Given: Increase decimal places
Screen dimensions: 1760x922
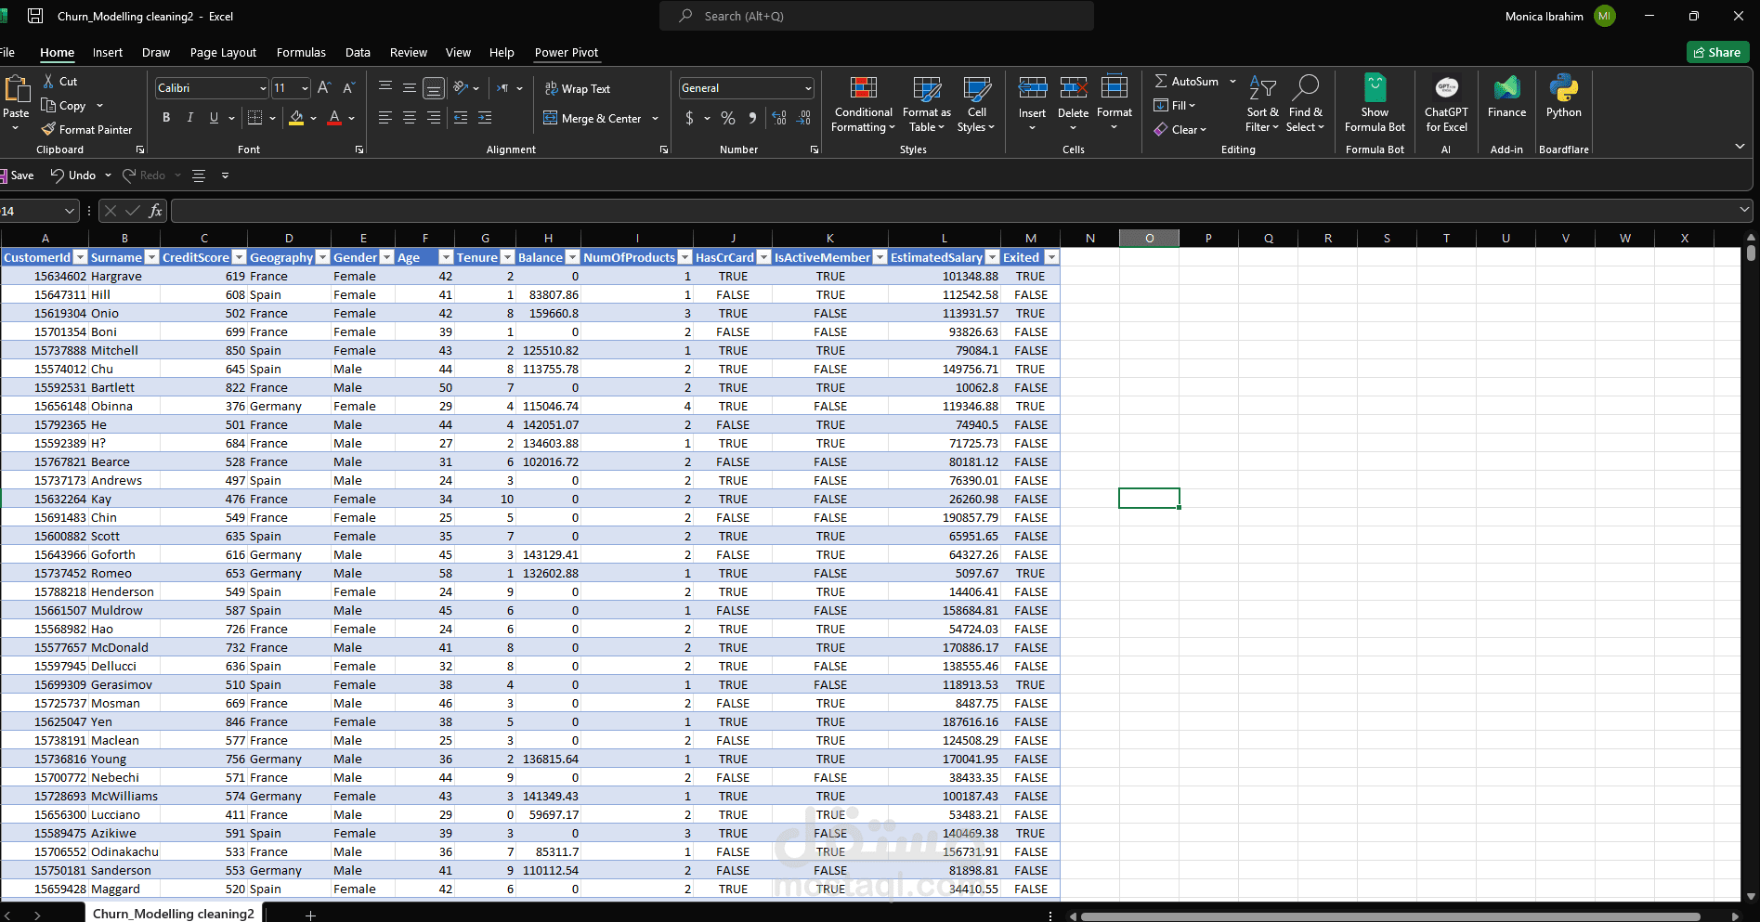Looking at the screenshot, I should click(779, 118).
